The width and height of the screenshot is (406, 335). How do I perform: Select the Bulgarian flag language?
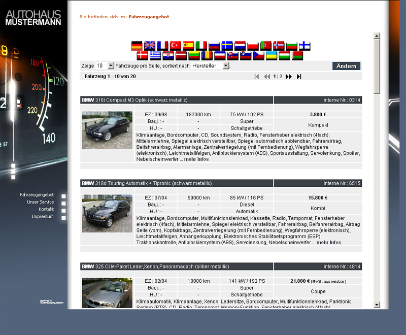click(292, 46)
